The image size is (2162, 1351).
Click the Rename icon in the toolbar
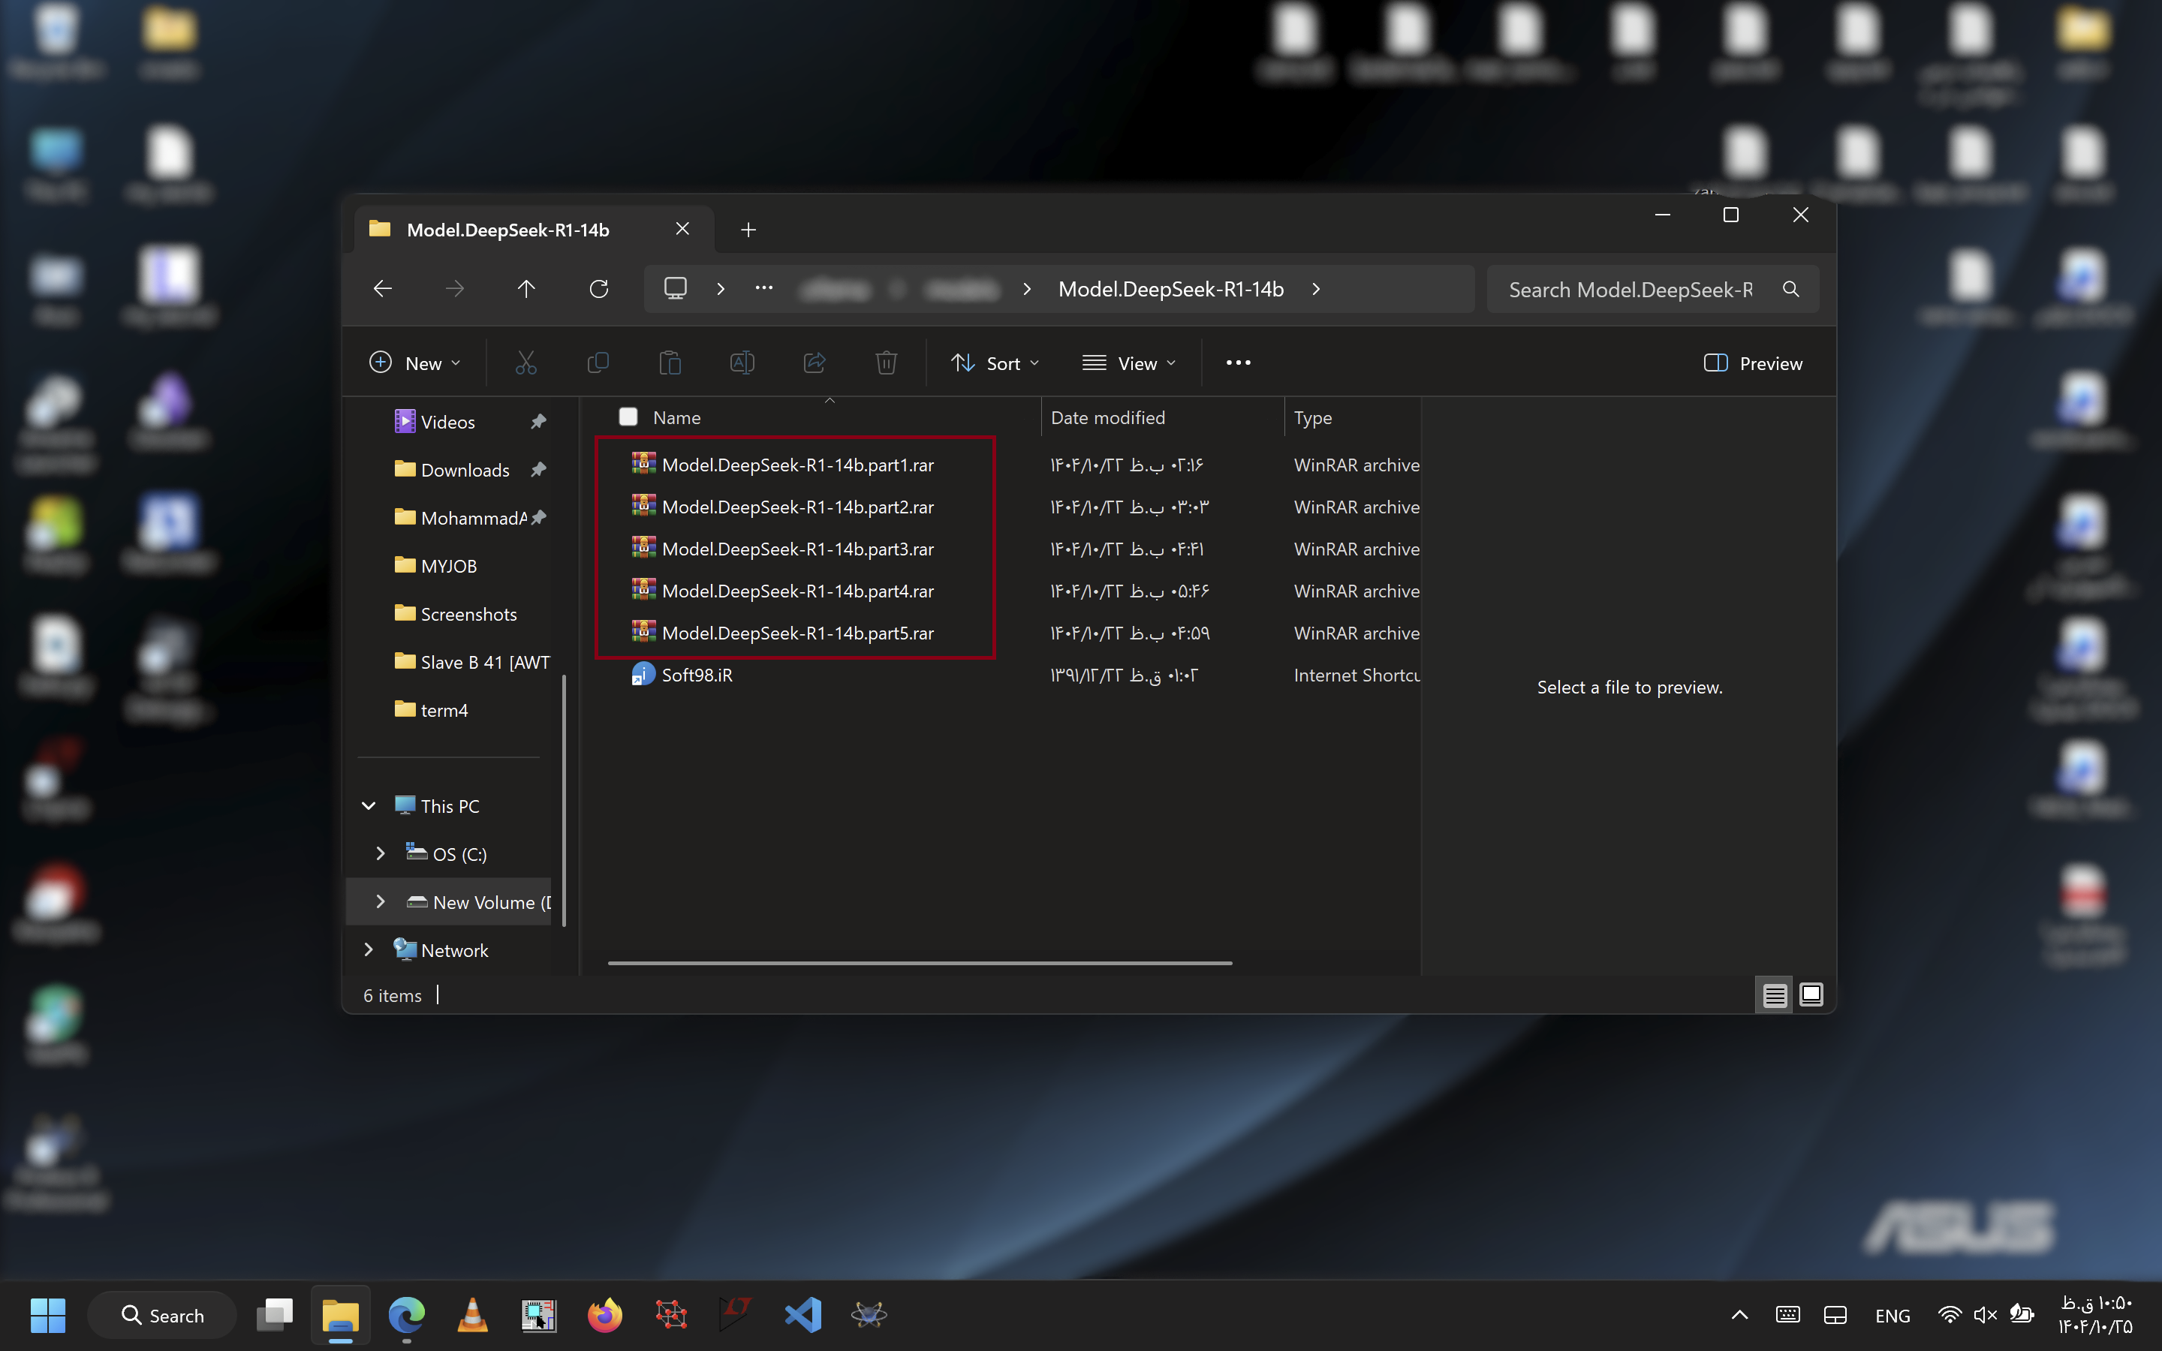[x=742, y=363]
